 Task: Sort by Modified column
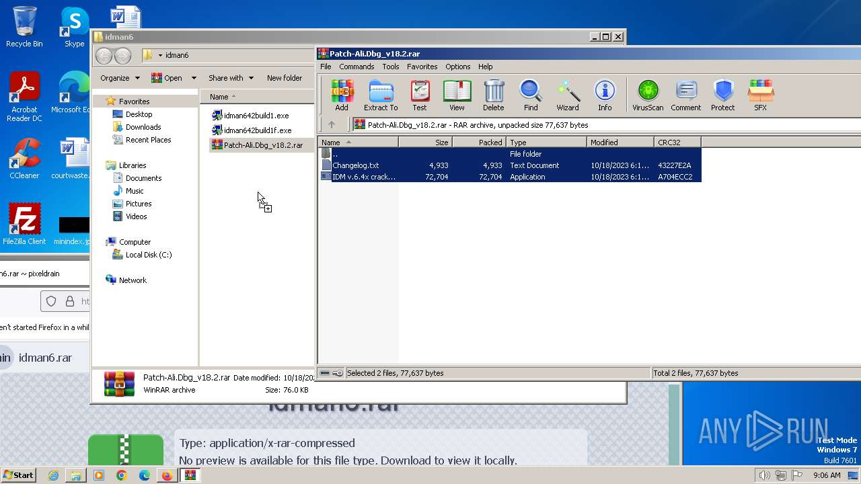[x=620, y=142]
